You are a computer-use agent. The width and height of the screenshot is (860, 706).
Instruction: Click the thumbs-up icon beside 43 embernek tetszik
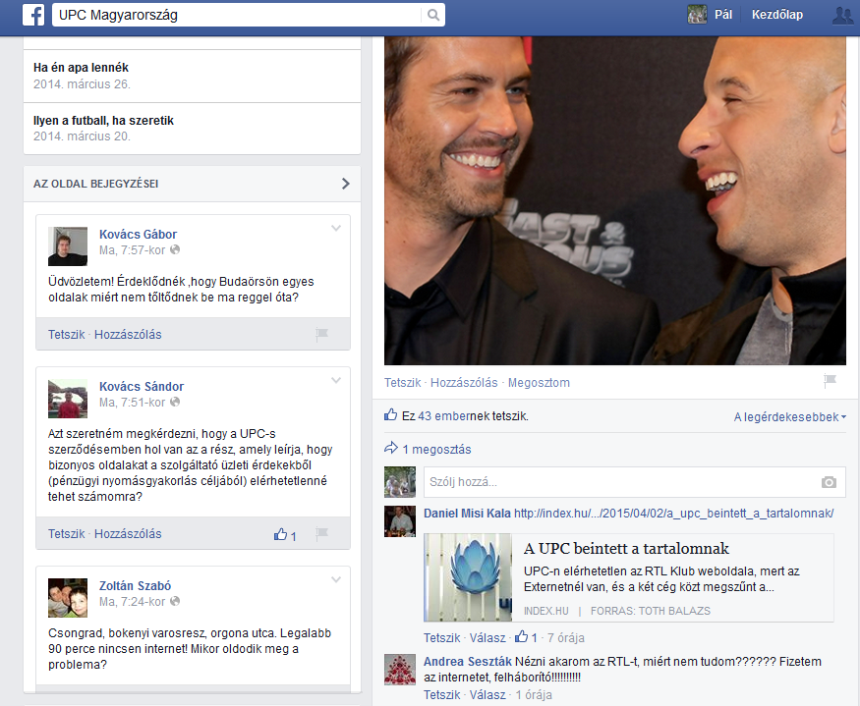(x=390, y=415)
